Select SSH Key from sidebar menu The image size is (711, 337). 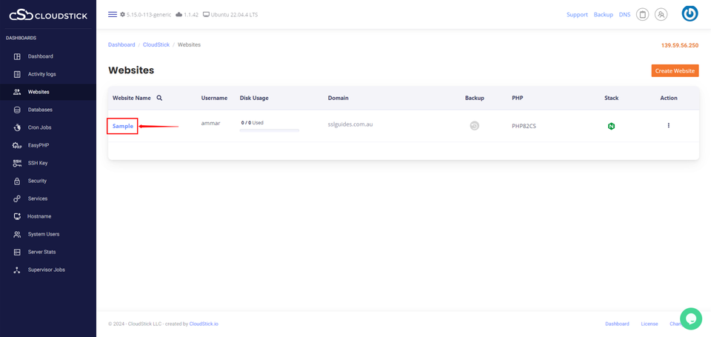(x=38, y=163)
